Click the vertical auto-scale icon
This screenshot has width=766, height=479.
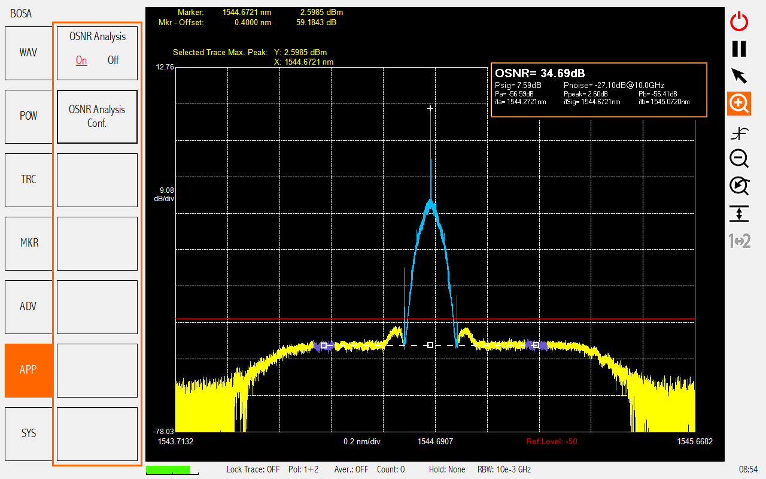739,213
